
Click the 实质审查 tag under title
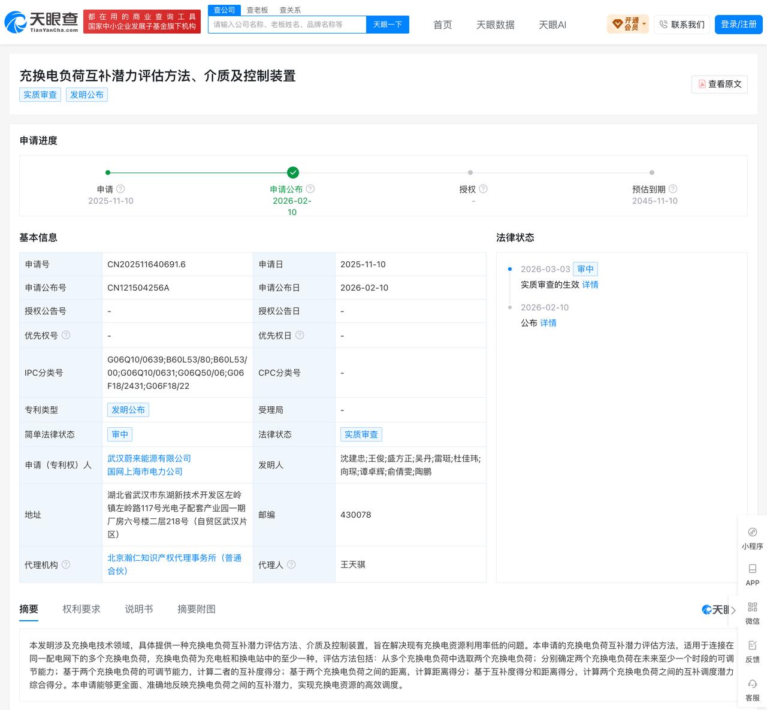point(40,95)
